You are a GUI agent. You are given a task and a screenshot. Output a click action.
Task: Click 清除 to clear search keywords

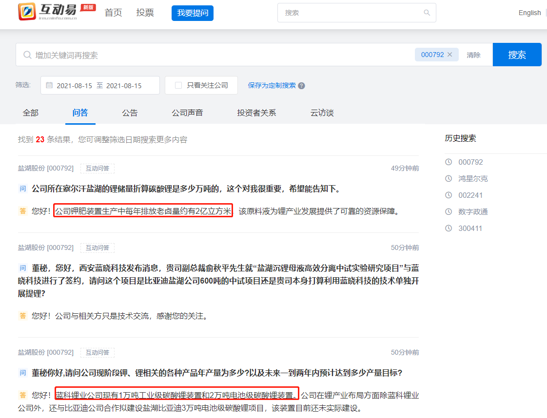[x=473, y=55]
